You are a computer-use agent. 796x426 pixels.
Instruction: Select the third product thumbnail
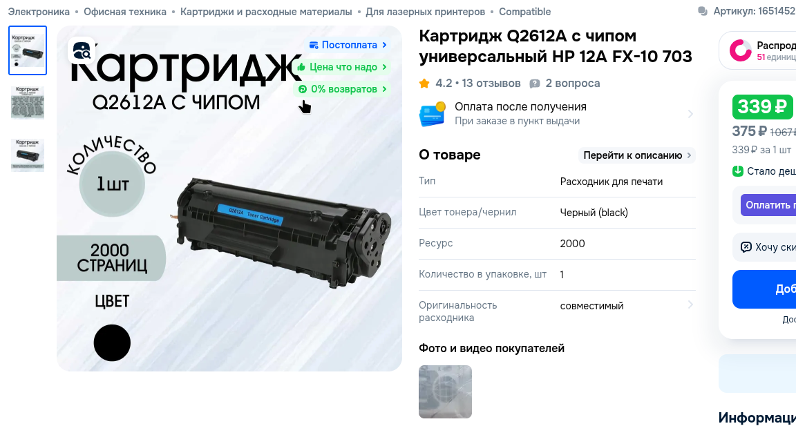point(28,155)
